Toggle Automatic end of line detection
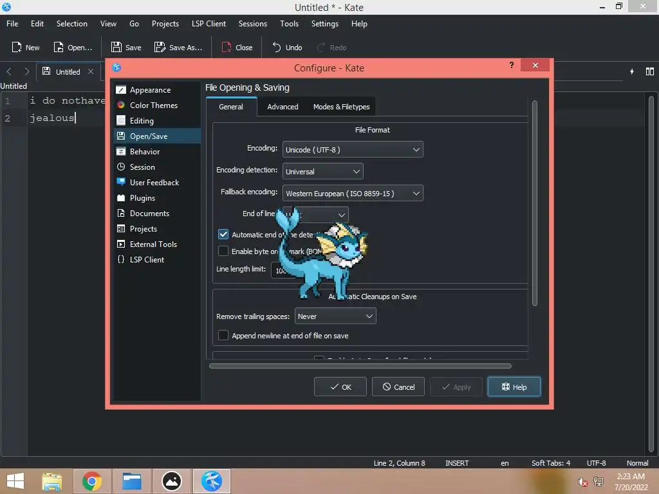Viewport: 659px width, 494px height. 223,234
